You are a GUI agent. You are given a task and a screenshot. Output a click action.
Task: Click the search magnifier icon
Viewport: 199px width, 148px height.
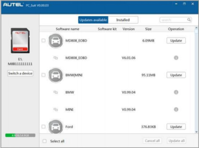(189, 20)
